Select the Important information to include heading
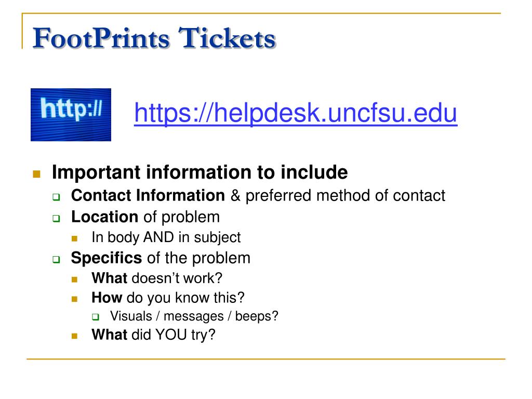This screenshot has height=399, width=532. pos(200,172)
